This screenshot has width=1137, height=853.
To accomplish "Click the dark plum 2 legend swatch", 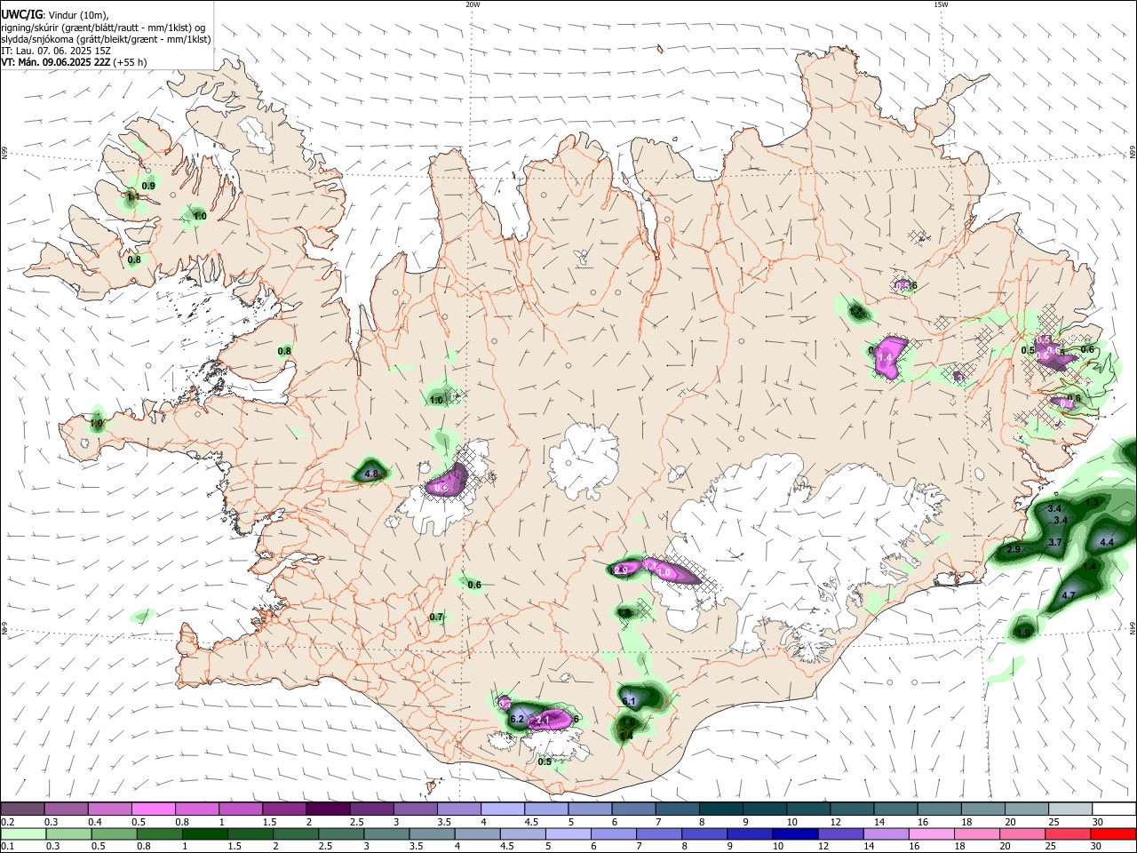I will [x=327, y=809].
